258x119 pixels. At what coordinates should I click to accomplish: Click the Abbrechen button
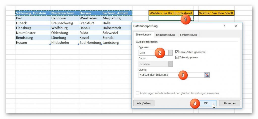click(x=230, y=103)
